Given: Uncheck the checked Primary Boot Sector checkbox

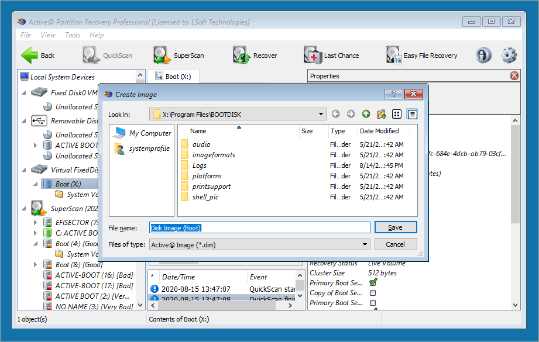Looking at the screenshot, I should [x=373, y=283].
